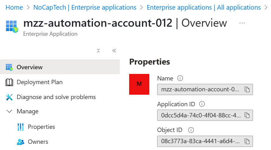This screenshot has height=150, width=271.
Task: Click the X icon above the sidebar menu
Action: 98,51
